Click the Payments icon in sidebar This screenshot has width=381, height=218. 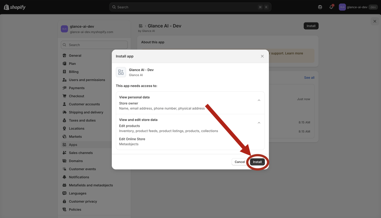[x=64, y=88]
